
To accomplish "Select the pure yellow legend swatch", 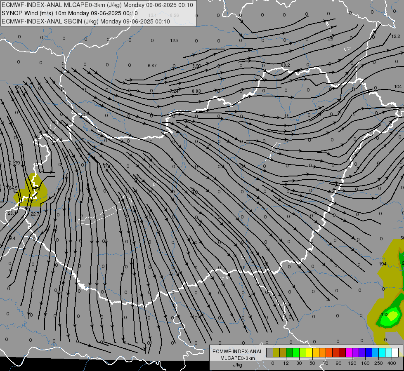I will pos(309,352).
